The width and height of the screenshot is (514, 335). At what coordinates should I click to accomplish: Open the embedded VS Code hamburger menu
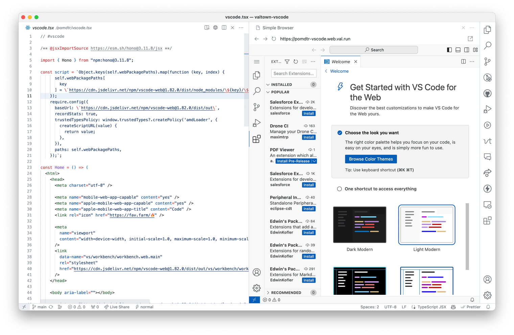257,62
